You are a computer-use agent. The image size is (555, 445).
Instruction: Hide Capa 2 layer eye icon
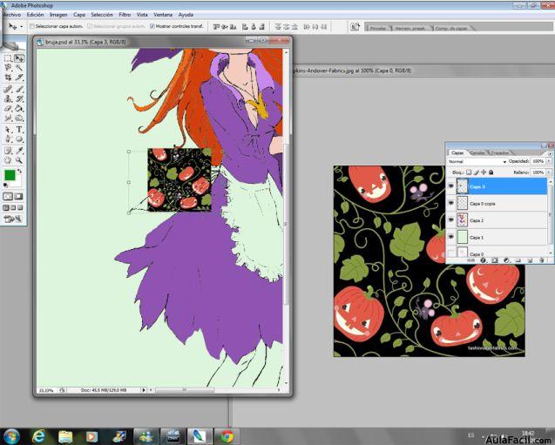click(451, 220)
